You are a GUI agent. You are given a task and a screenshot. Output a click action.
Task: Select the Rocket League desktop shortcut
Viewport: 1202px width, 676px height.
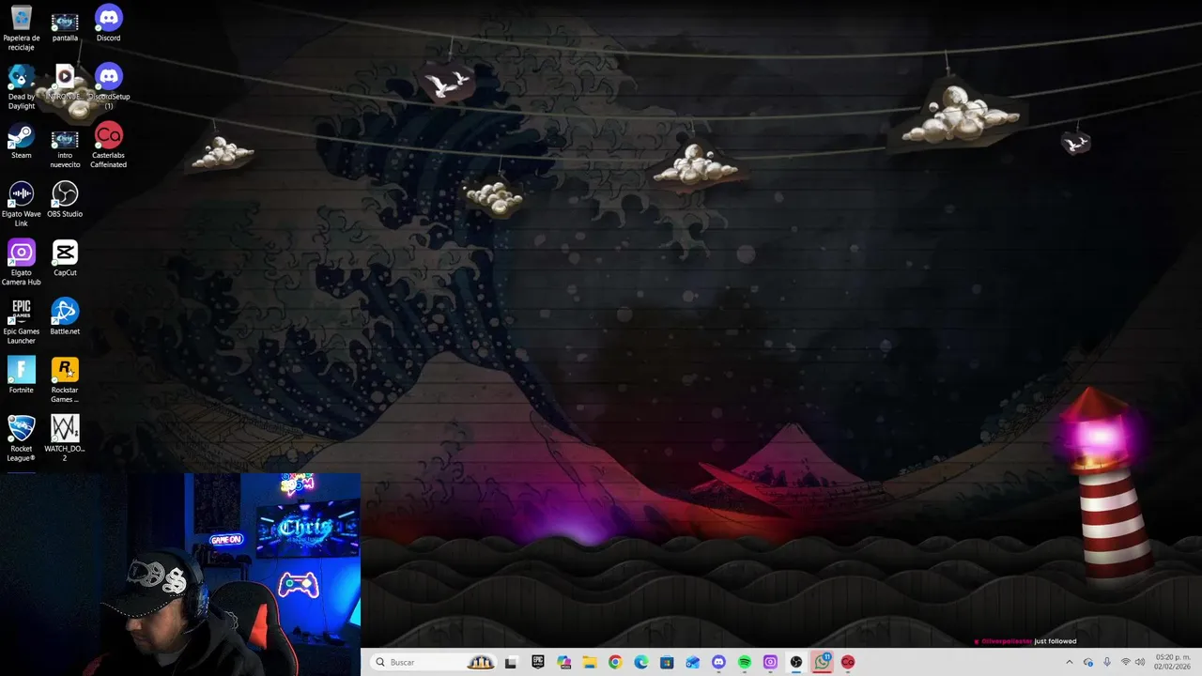click(x=21, y=439)
